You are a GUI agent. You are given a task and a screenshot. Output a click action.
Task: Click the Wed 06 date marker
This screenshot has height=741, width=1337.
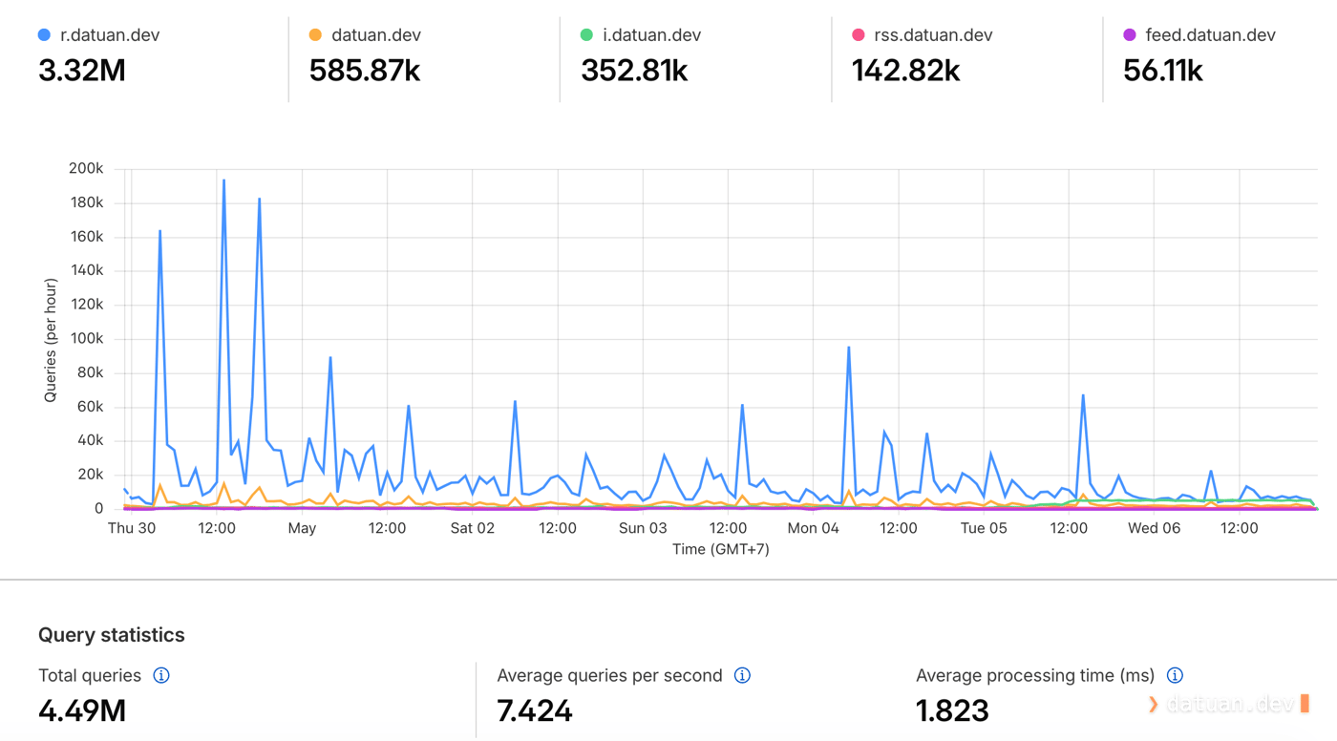coord(1154,528)
